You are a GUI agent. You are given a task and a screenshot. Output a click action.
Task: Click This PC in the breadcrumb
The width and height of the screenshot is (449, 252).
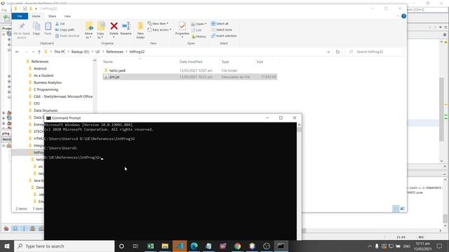point(60,52)
